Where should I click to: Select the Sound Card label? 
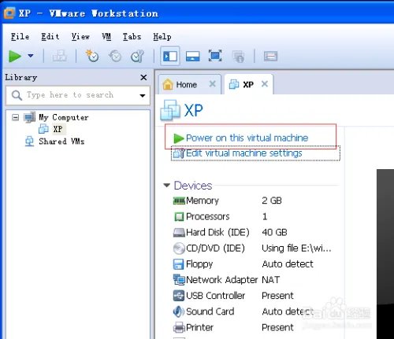pyautogui.click(x=210, y=311)
